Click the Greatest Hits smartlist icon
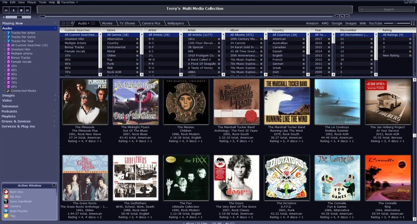Viewport: 417px width, 224px height. [x=9, y=49]
